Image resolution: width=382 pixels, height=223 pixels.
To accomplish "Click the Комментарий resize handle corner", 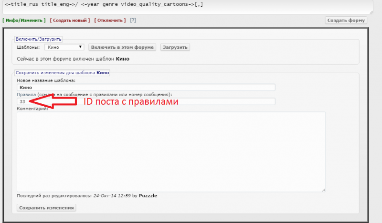I will (x=324, y=190).
